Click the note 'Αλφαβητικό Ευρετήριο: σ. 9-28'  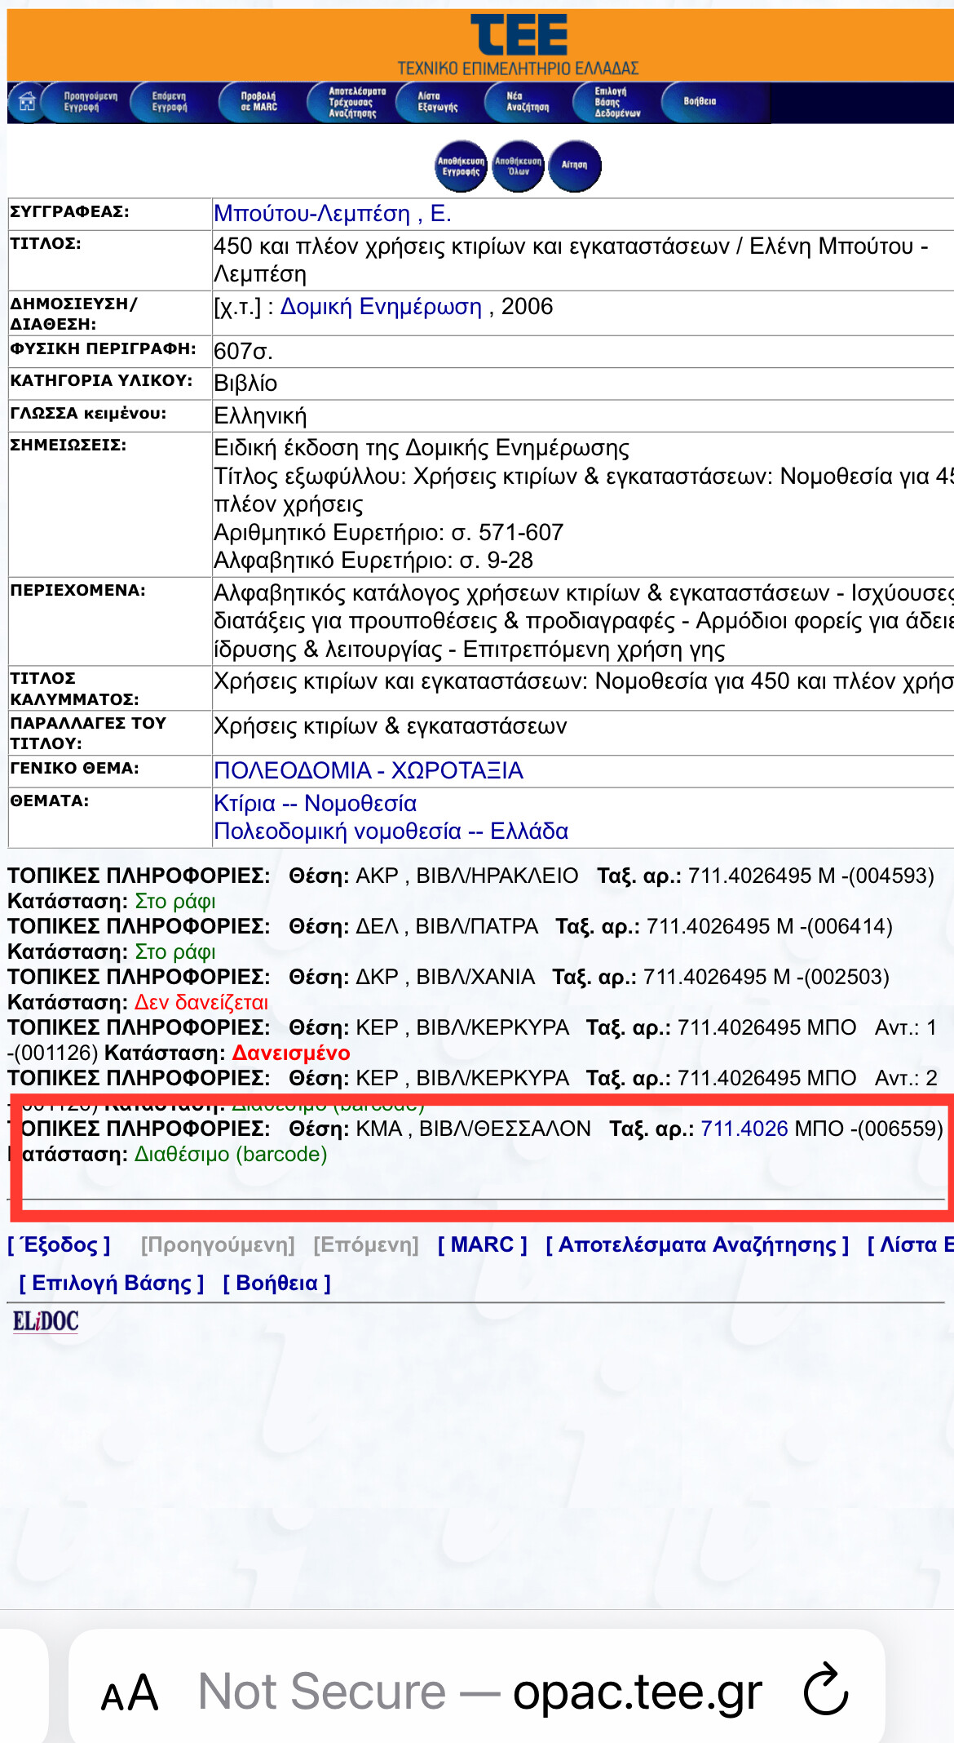(x=373, y=561)
